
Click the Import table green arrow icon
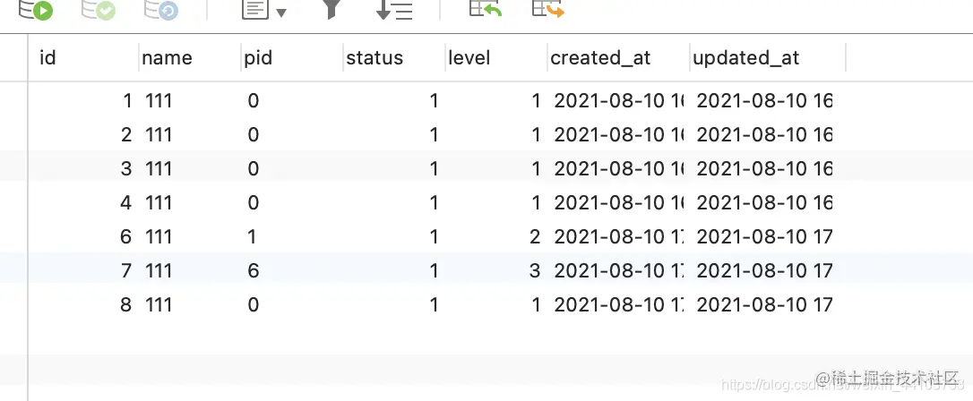click(x=486, y=8)
